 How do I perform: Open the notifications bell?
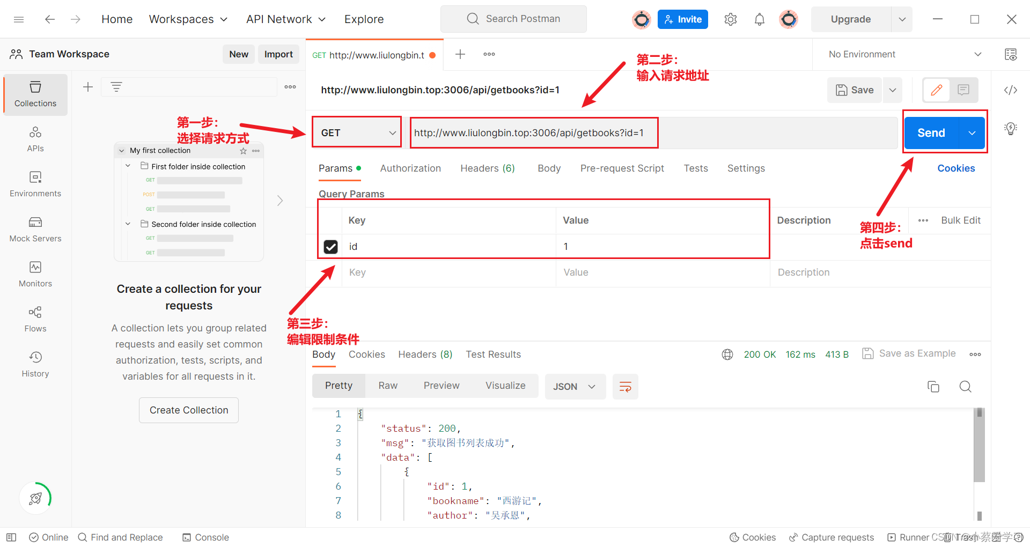pos(760,19)
